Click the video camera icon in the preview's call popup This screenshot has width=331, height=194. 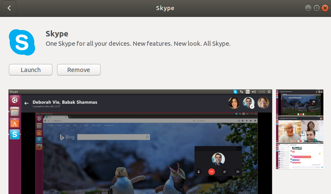click(238, 172)
